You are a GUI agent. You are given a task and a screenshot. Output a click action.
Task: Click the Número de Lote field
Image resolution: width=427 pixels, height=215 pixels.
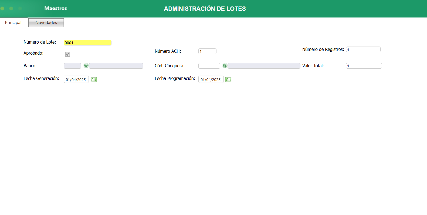click(87, 43)
